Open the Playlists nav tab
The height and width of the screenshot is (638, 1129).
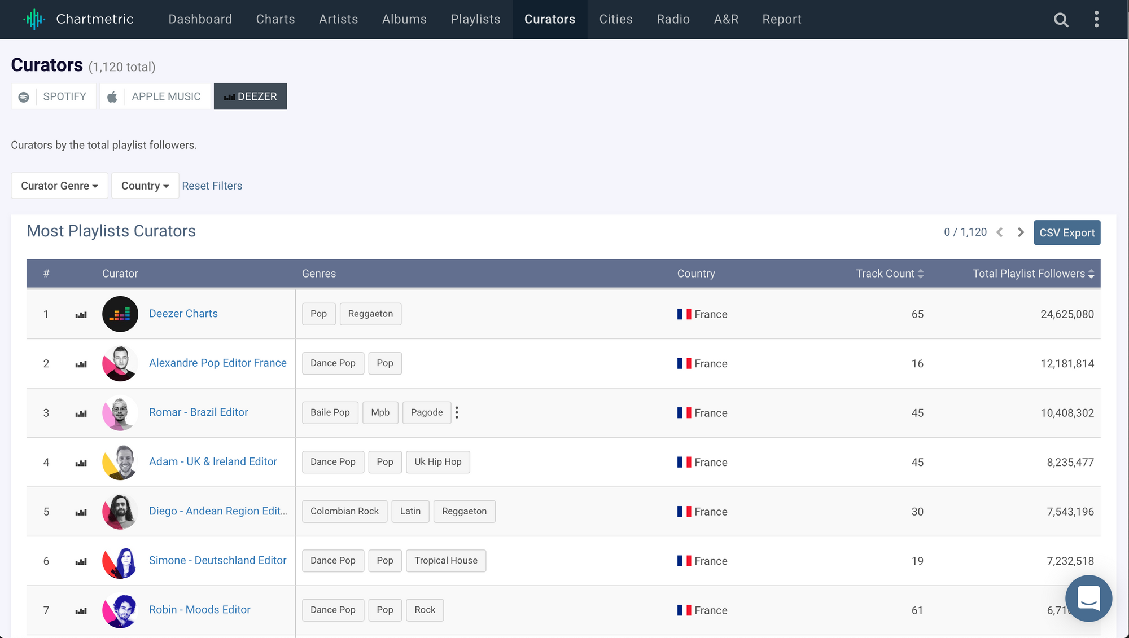(x=475, y=19)
